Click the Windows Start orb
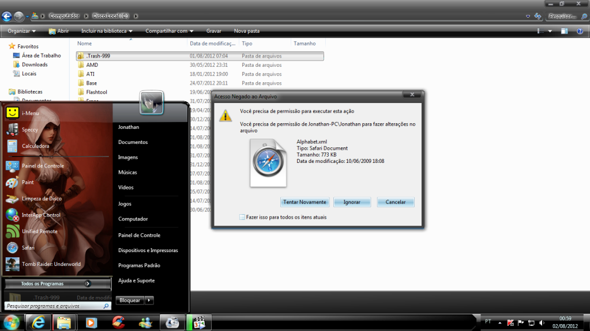This screenshot has height=331, width=590. [12, 322]
